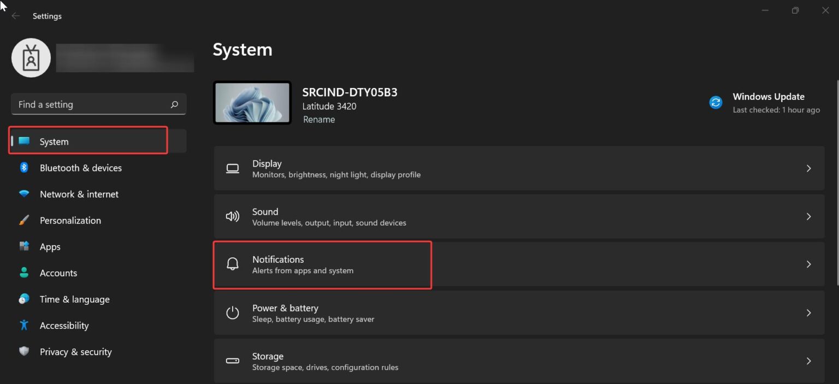Image resolution: width=839 pixels, height=384 pixels.
Task: Select the Bluetooth & devices icon
Action: click(24, 168)
